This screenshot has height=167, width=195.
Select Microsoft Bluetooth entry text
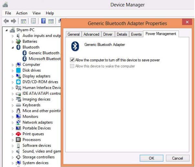tap(45, 59)
